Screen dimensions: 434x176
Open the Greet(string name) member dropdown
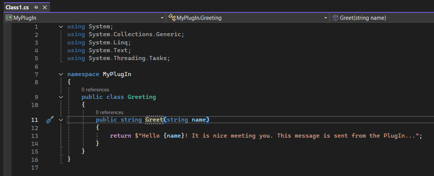click(381, 18)
